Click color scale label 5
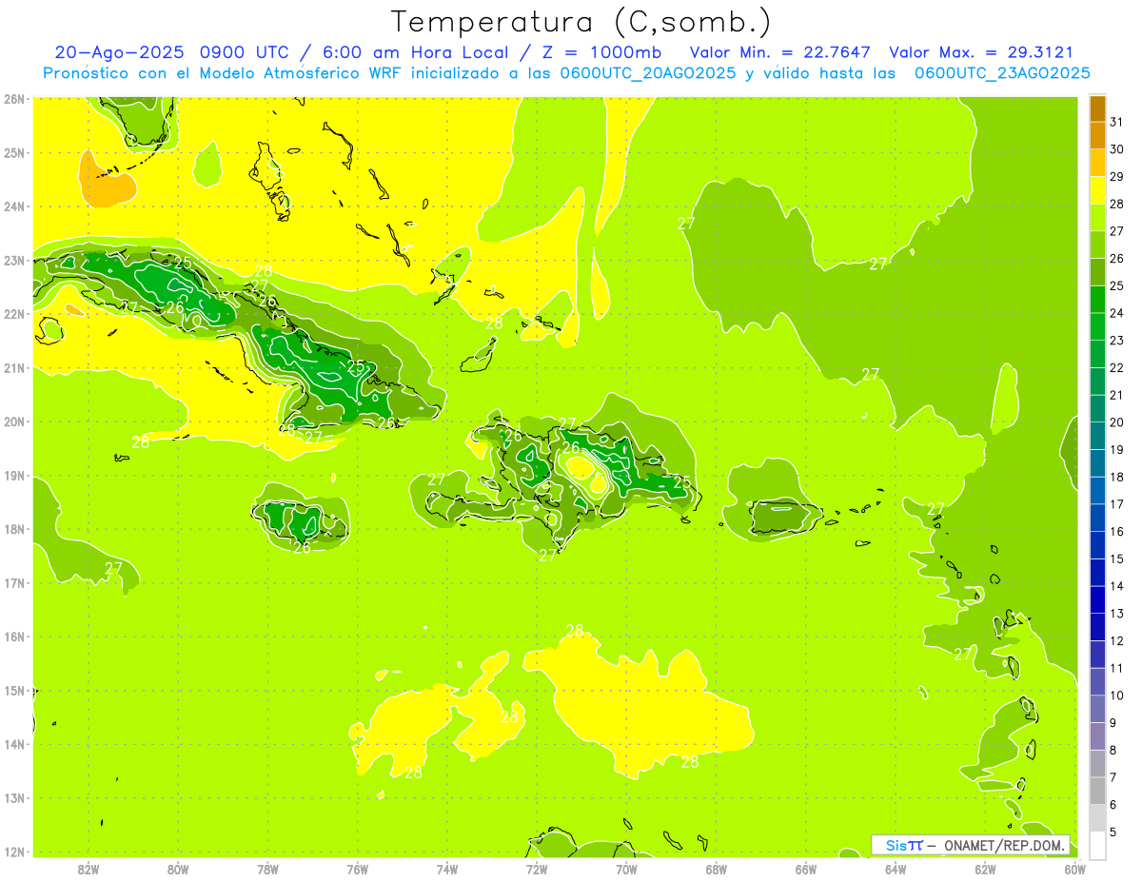This screenshot has height=882, width=1142. 1113,832
